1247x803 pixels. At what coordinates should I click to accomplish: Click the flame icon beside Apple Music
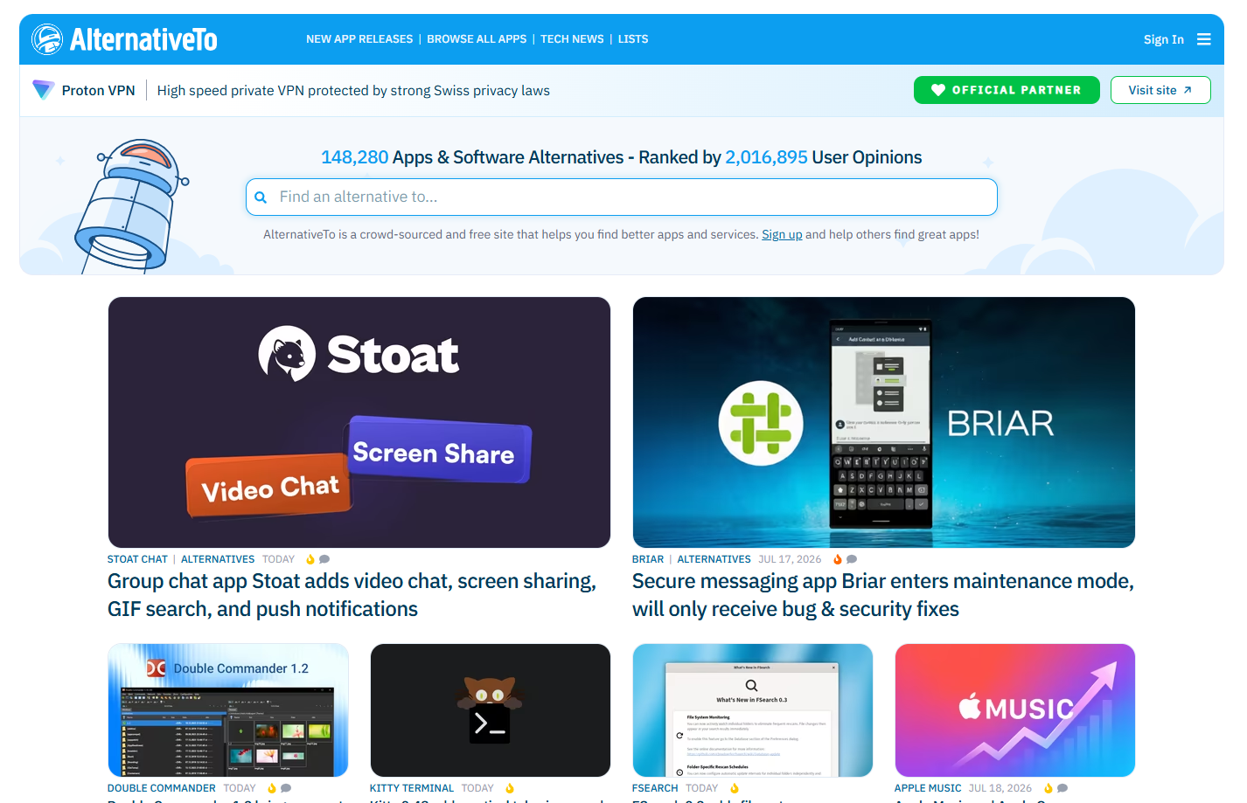click(x=1048, y=788)
